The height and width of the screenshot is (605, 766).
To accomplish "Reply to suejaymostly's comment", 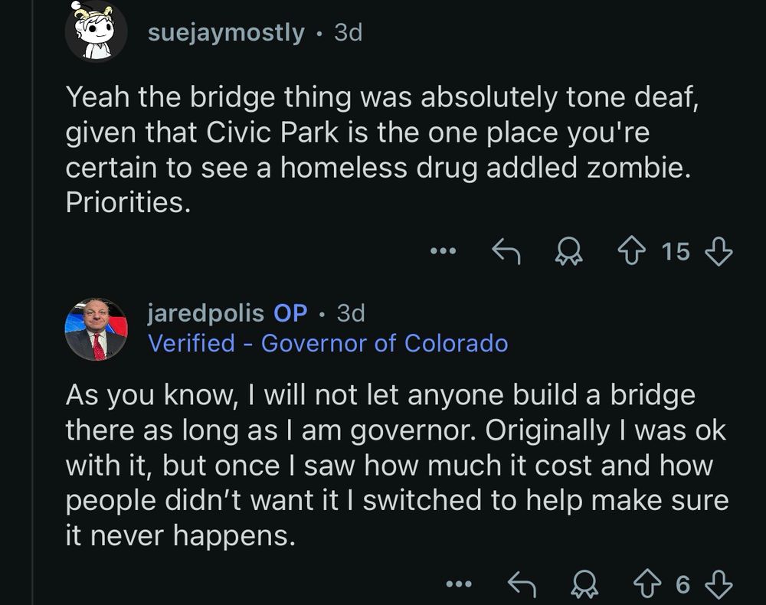I will point(505,250).
